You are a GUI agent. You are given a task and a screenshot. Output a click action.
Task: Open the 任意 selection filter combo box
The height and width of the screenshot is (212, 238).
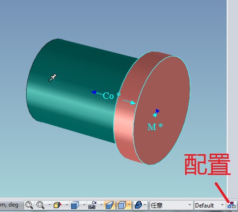coord(171,205)
